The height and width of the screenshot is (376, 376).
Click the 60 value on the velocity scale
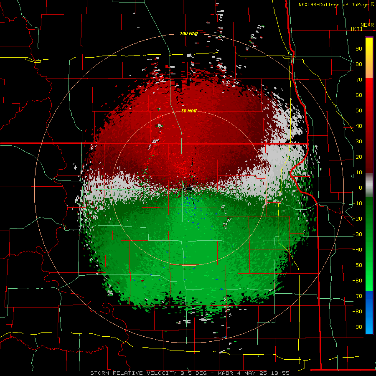(x=359, y=95)
